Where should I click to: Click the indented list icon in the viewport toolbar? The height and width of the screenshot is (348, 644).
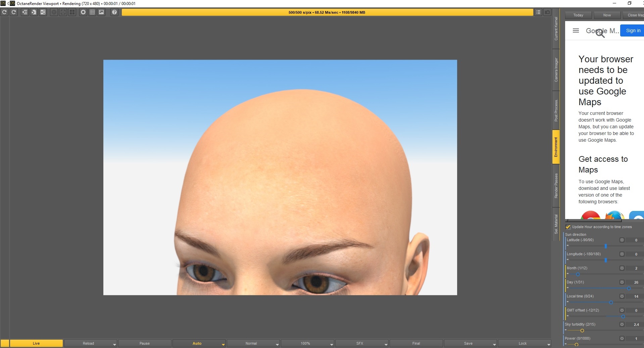pyautogui.click(x=25, y=12)
